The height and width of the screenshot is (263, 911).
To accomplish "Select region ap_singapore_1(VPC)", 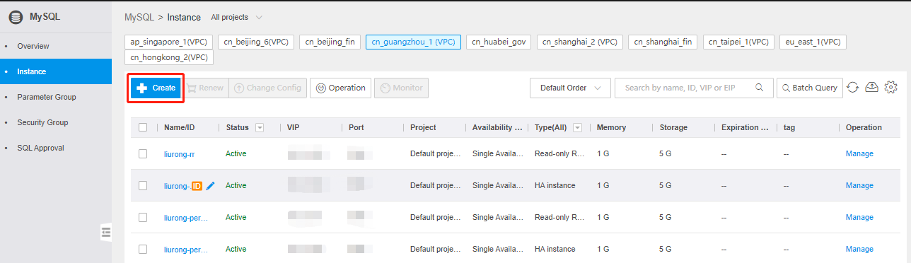I will 169,42.
